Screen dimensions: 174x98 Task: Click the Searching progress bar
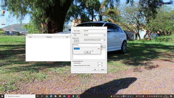(85, 48)
